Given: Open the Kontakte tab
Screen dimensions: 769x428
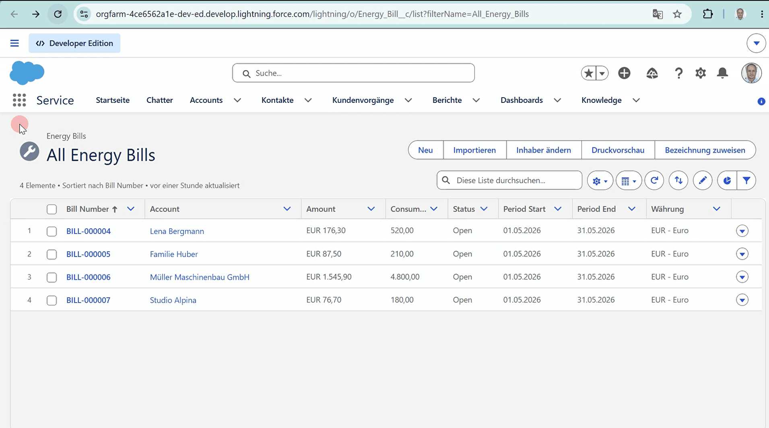Looking at the screenshot, I should point(277,100).
